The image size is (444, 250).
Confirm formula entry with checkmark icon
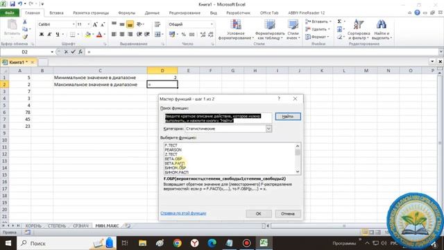pyautogui.click(x=73, y=52)
